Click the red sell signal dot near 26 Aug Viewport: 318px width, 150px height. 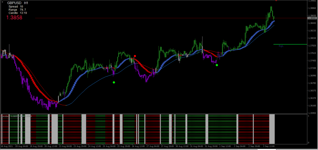[135, 56]
